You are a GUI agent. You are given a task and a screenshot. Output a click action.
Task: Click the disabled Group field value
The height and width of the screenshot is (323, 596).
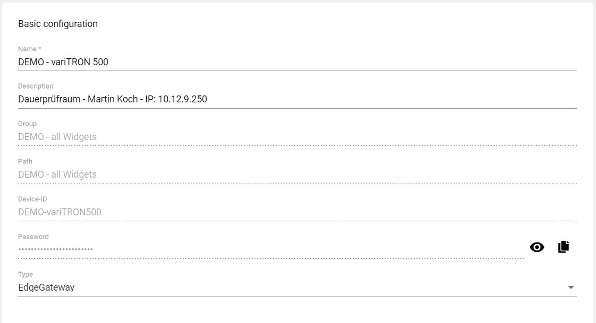57,137
